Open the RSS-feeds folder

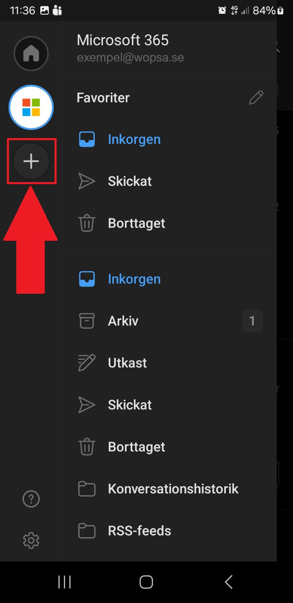(x=139, y=531)
